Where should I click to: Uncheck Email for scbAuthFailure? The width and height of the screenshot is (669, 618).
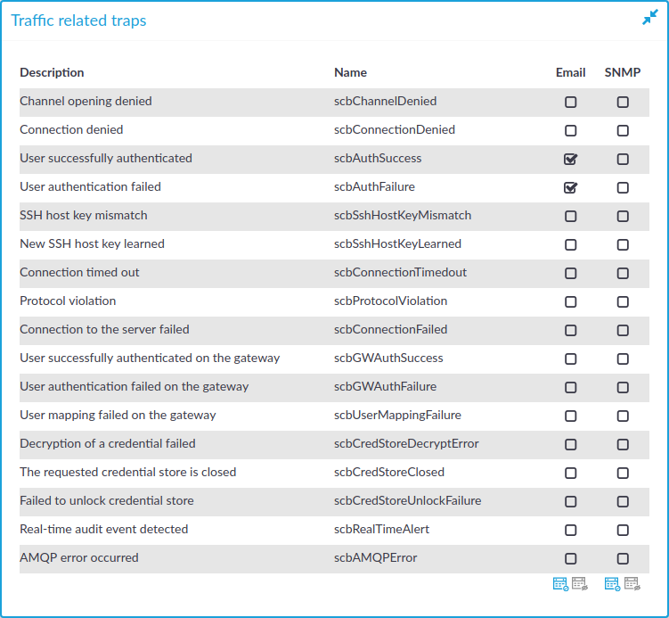point(570,187)
